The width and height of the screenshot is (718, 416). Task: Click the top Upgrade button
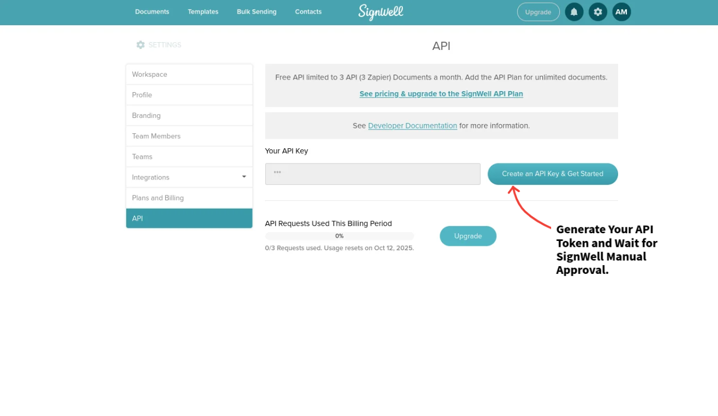pos(538,12)
